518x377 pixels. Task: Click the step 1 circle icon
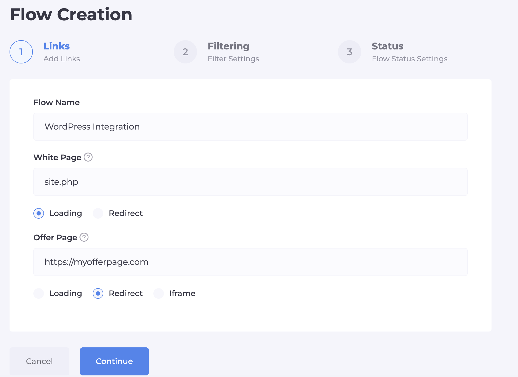point(21,52)
